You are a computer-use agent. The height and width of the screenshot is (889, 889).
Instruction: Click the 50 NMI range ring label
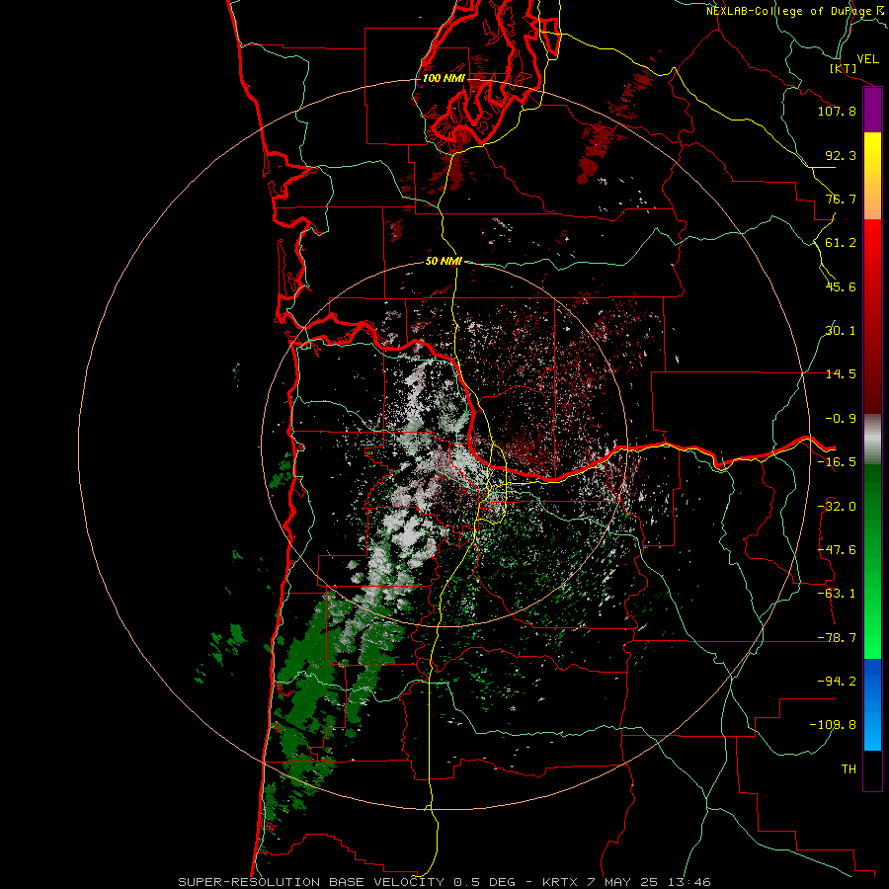pyautogui.click(x=444, y=262)
